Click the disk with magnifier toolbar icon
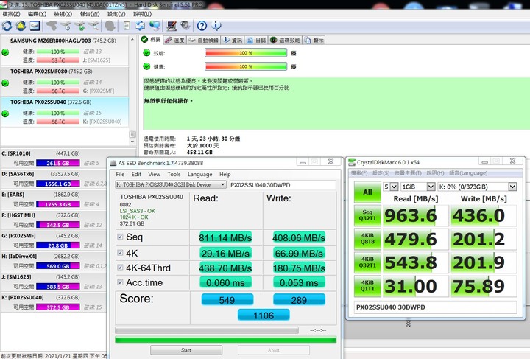 click(94, 26)
